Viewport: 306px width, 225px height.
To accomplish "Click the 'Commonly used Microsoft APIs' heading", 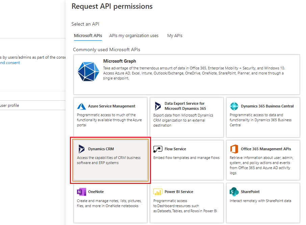I will 106,50.
